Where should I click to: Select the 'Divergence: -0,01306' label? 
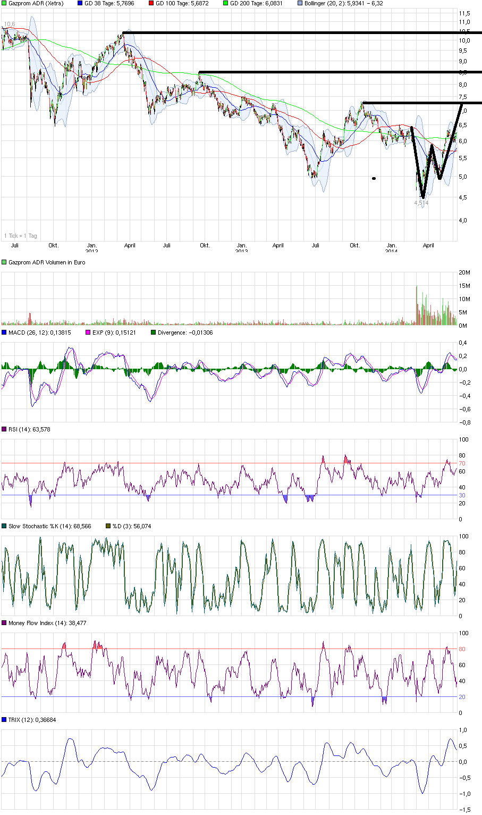[185, 332]
